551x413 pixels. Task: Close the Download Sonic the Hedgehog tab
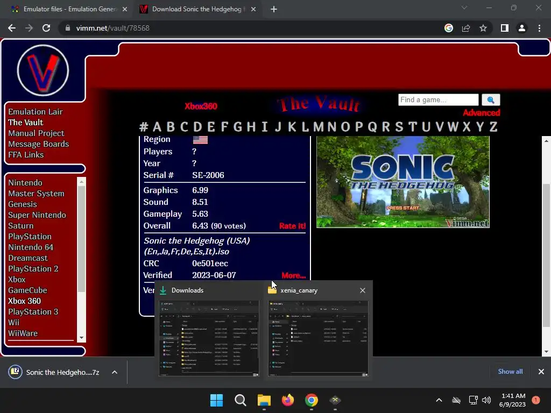(x=253, y=10)
